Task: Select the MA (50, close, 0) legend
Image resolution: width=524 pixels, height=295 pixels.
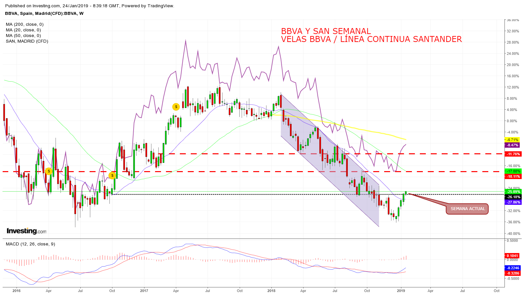Action: [x=23, y=36]
